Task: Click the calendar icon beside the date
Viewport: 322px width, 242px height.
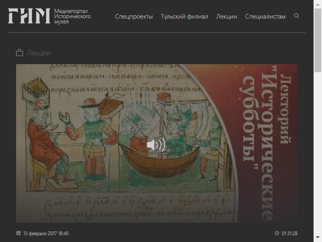Action: click(19, 233)
